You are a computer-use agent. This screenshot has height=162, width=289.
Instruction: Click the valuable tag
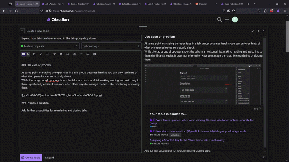[175, 135]
